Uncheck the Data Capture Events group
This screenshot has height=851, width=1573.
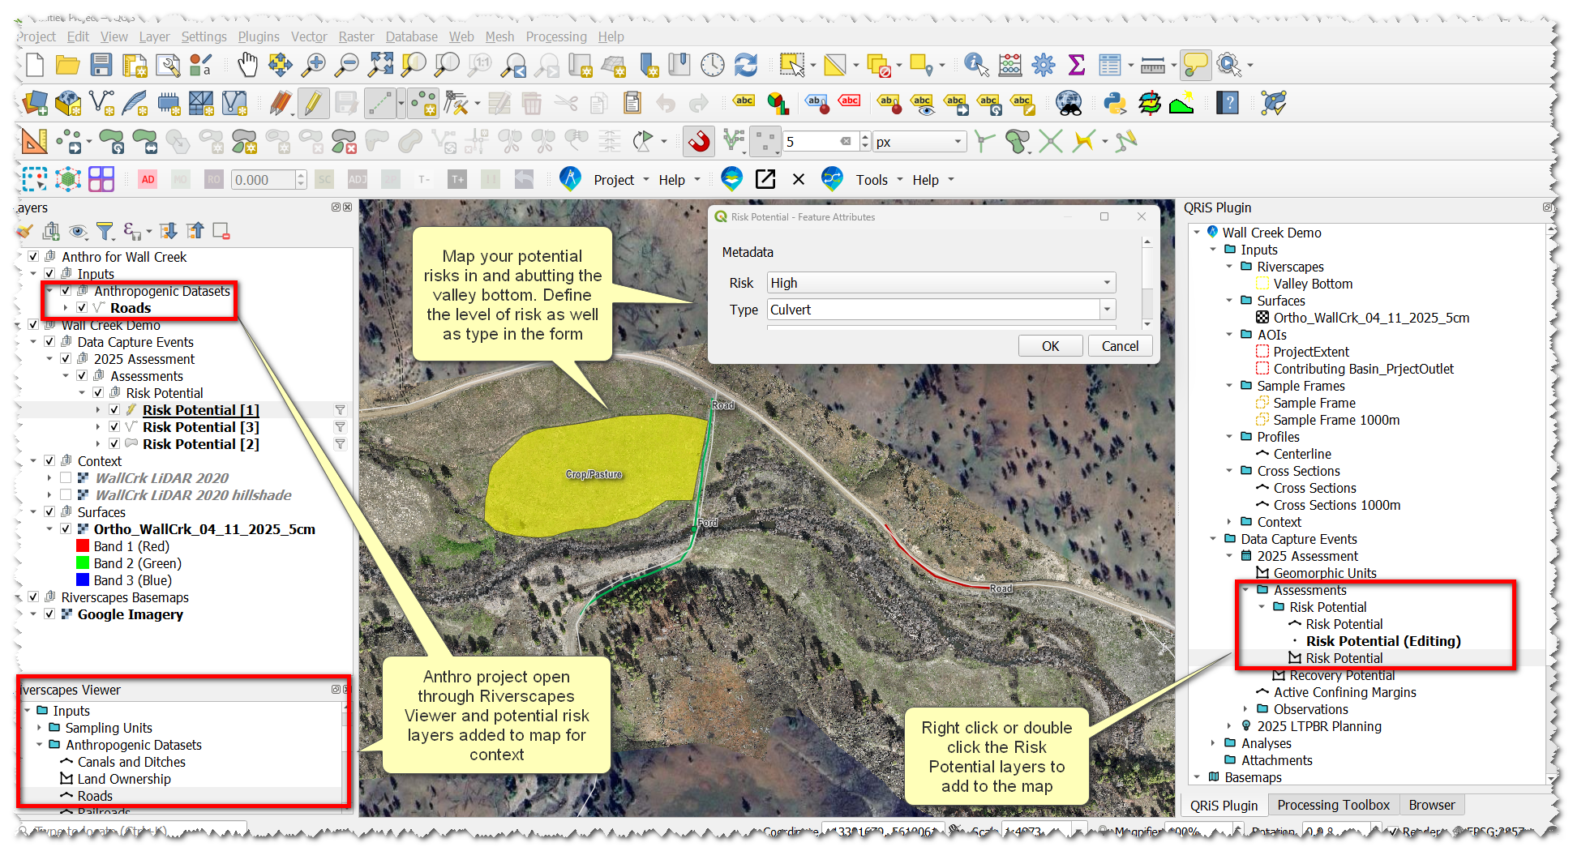pyautogui.click(x=49, y=342)
